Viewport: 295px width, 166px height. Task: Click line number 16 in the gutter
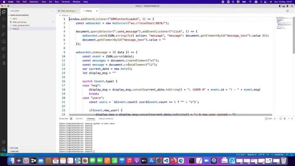[x=64, y=81]
